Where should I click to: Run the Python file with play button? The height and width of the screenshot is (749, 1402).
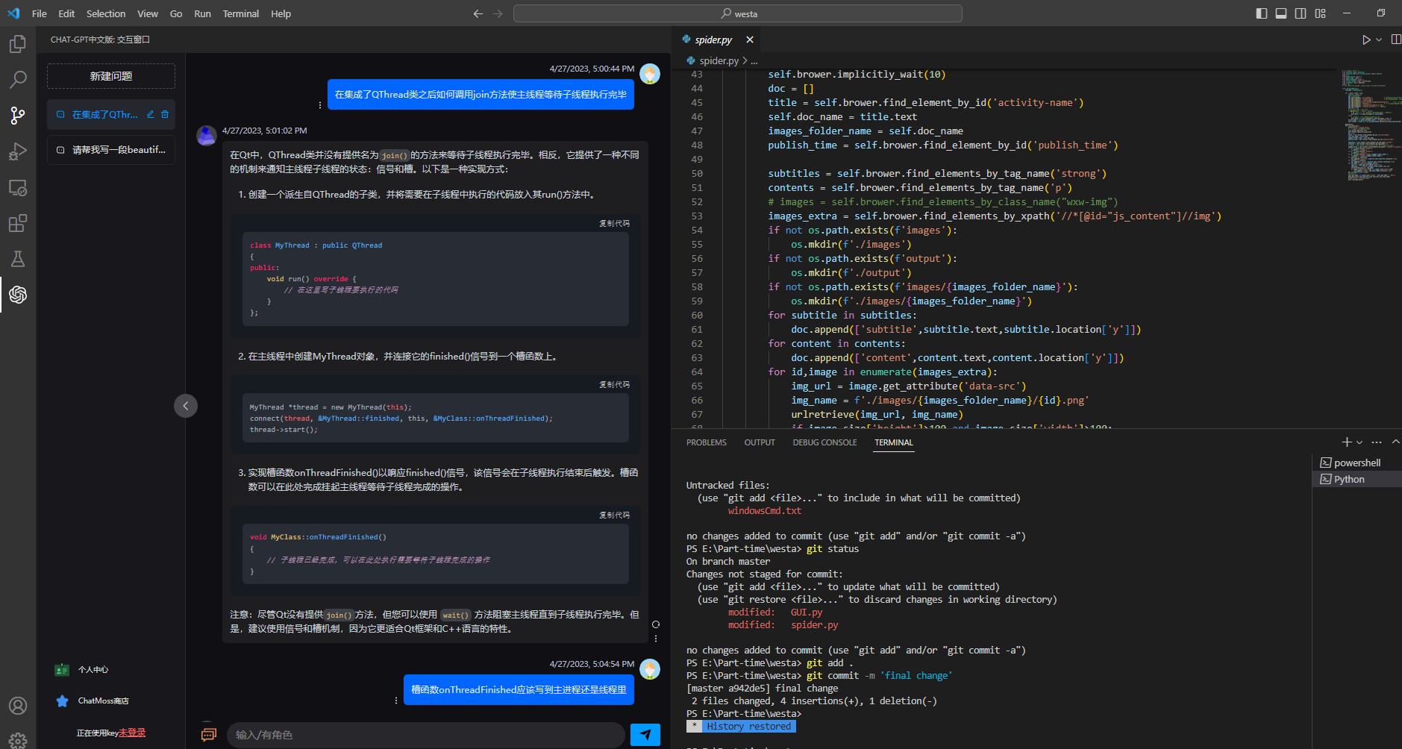click(1366, 40)
